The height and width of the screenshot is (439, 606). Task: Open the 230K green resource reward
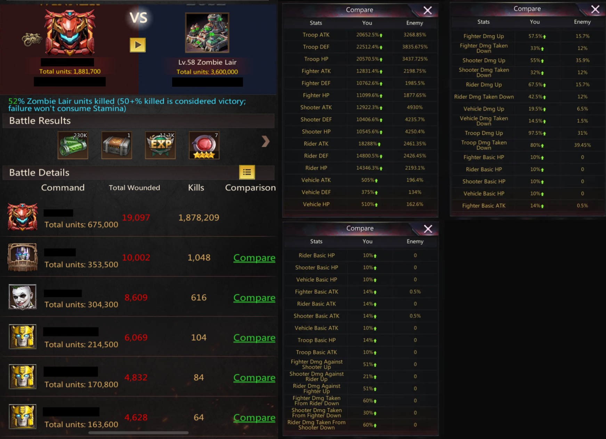point(73,145)
